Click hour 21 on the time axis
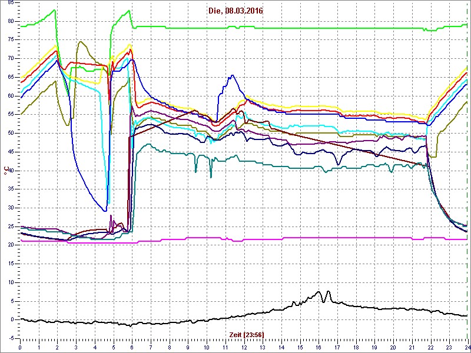The height and width of the screenshot is (353, 471). coord(412,347)
